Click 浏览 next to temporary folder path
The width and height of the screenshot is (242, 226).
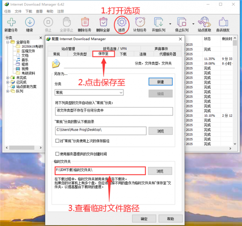(160, 171)
